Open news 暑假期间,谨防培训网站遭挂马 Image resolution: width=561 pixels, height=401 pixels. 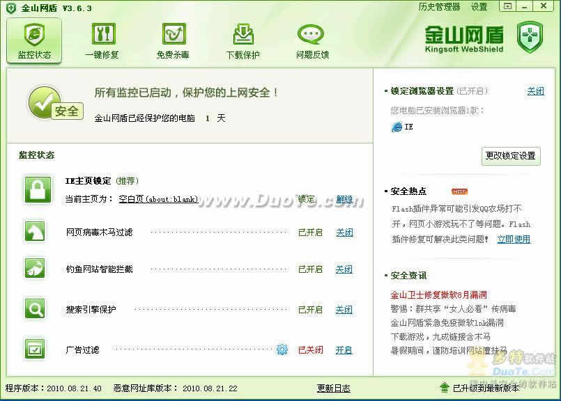449,351
